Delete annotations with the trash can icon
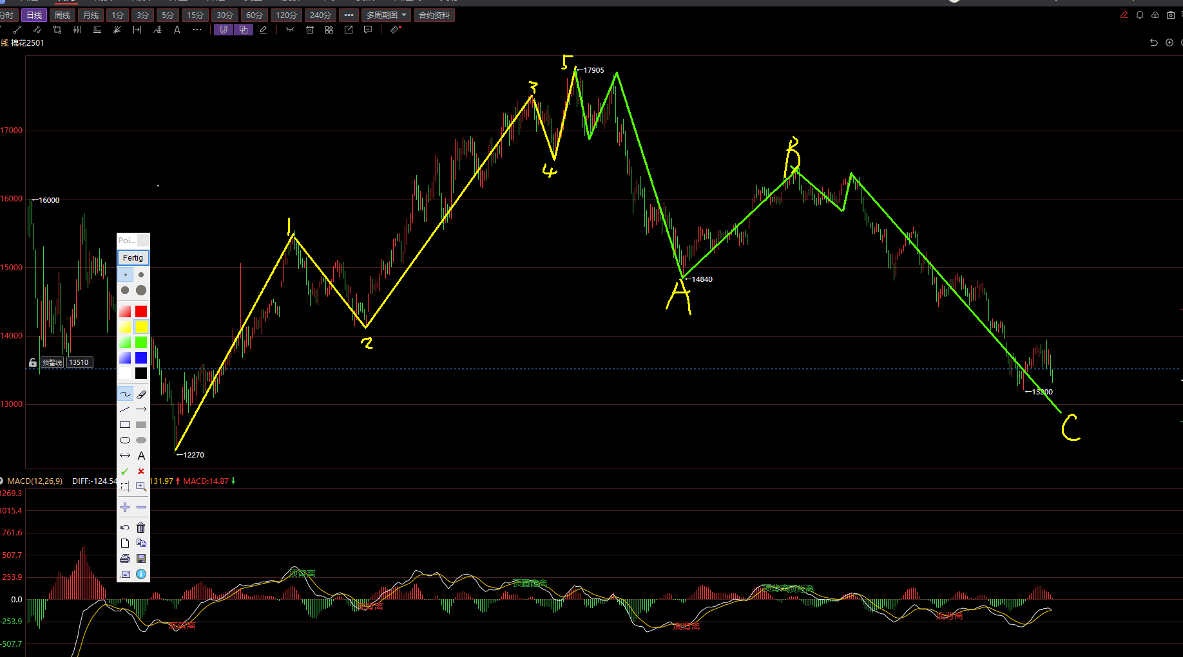 pyautogui.click(x=141, y=528)
